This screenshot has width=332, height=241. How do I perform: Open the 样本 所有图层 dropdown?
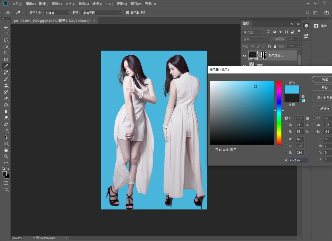(101, 13)
